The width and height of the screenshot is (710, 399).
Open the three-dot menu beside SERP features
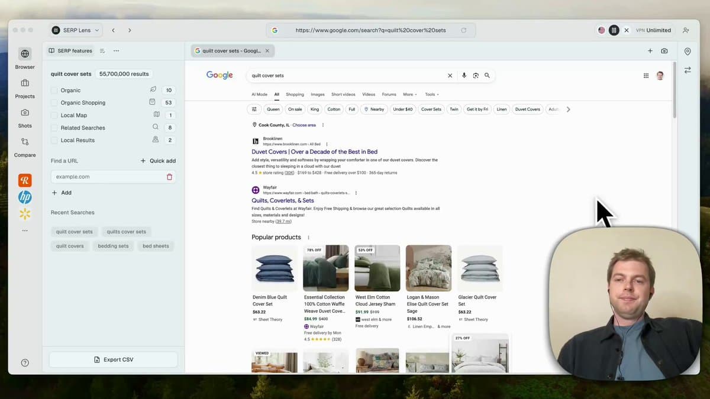116,51
